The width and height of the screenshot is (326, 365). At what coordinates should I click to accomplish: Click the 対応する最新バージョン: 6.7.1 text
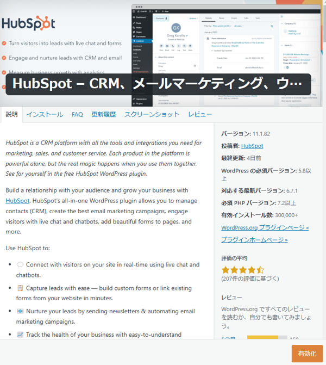(x=259, y=190)
